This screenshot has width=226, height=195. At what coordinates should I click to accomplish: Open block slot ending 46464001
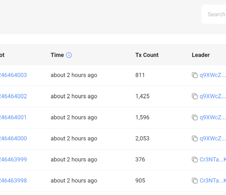click(13, 117)
